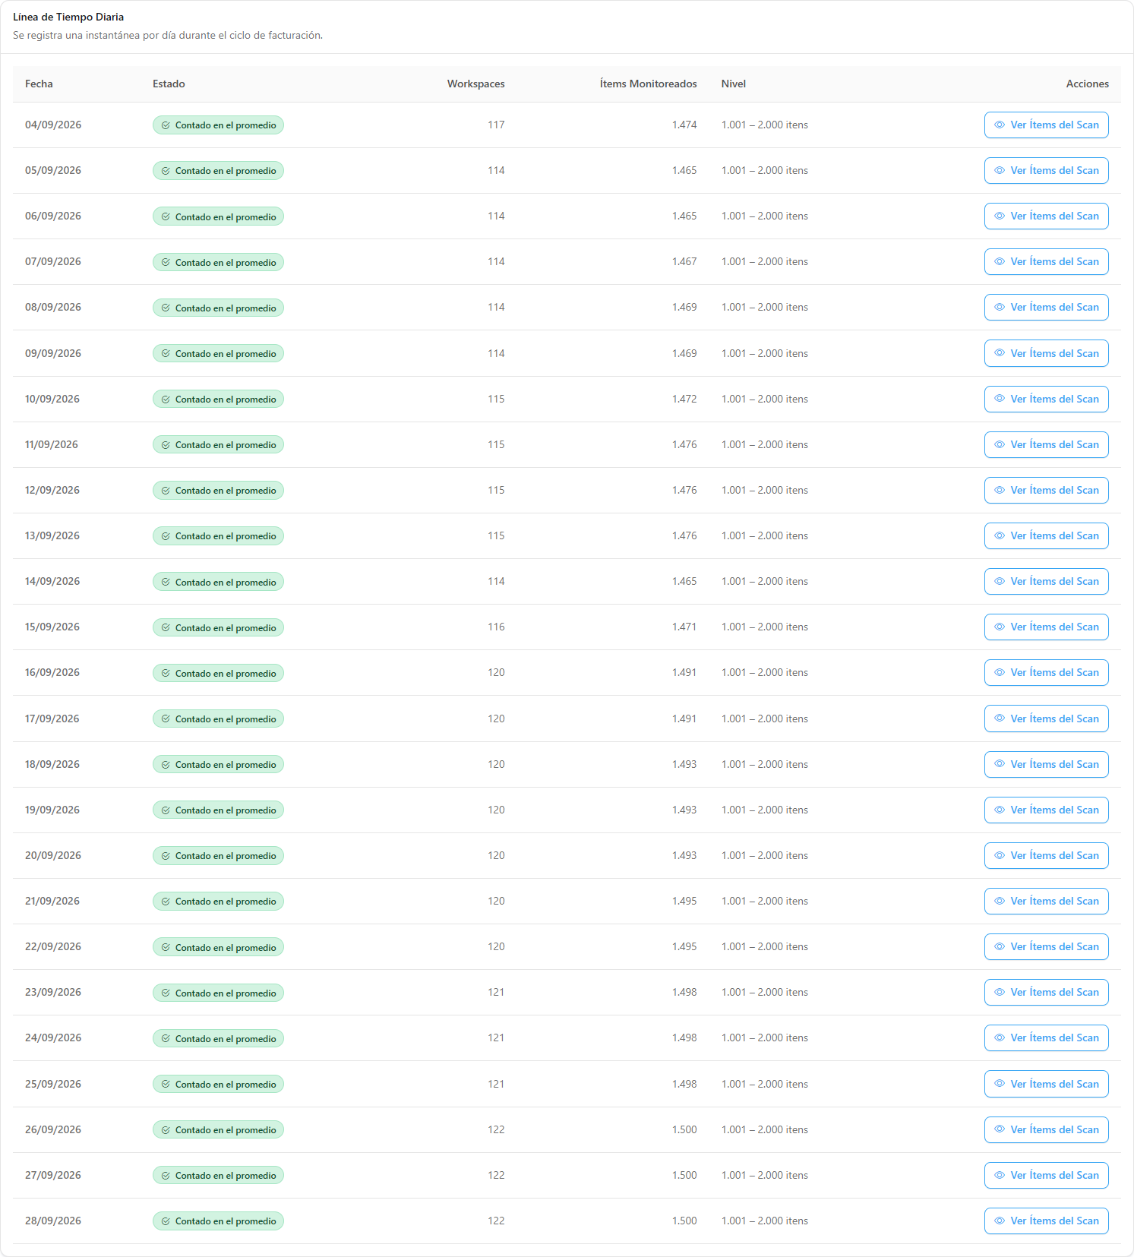
Task: Click the status badge for 09/09/2026
Action: [x=218, y=353]
